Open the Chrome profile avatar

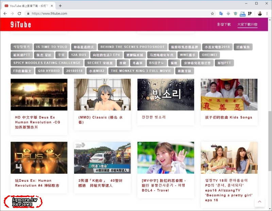(x=260, y=14)
